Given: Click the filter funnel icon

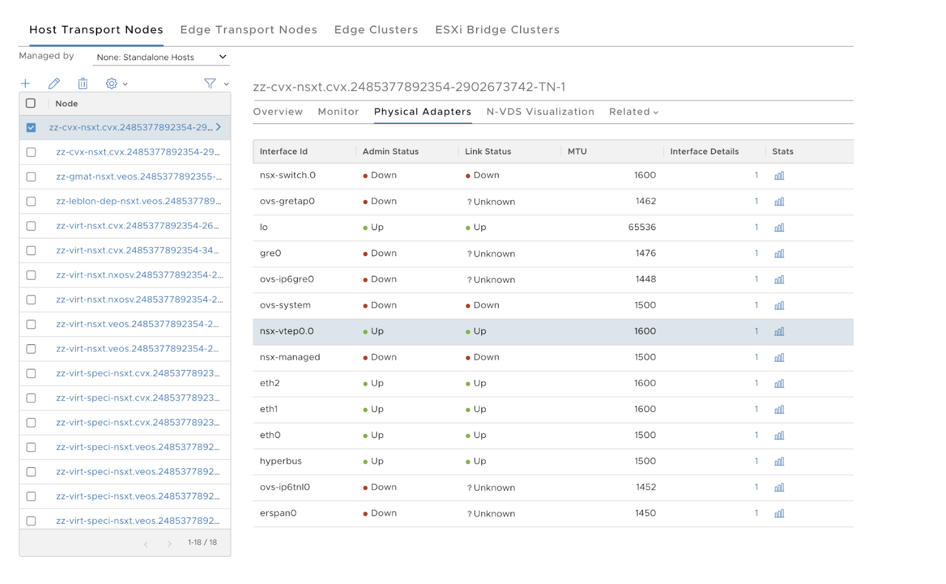Looking at the screenshot, I should click(210, 83).
